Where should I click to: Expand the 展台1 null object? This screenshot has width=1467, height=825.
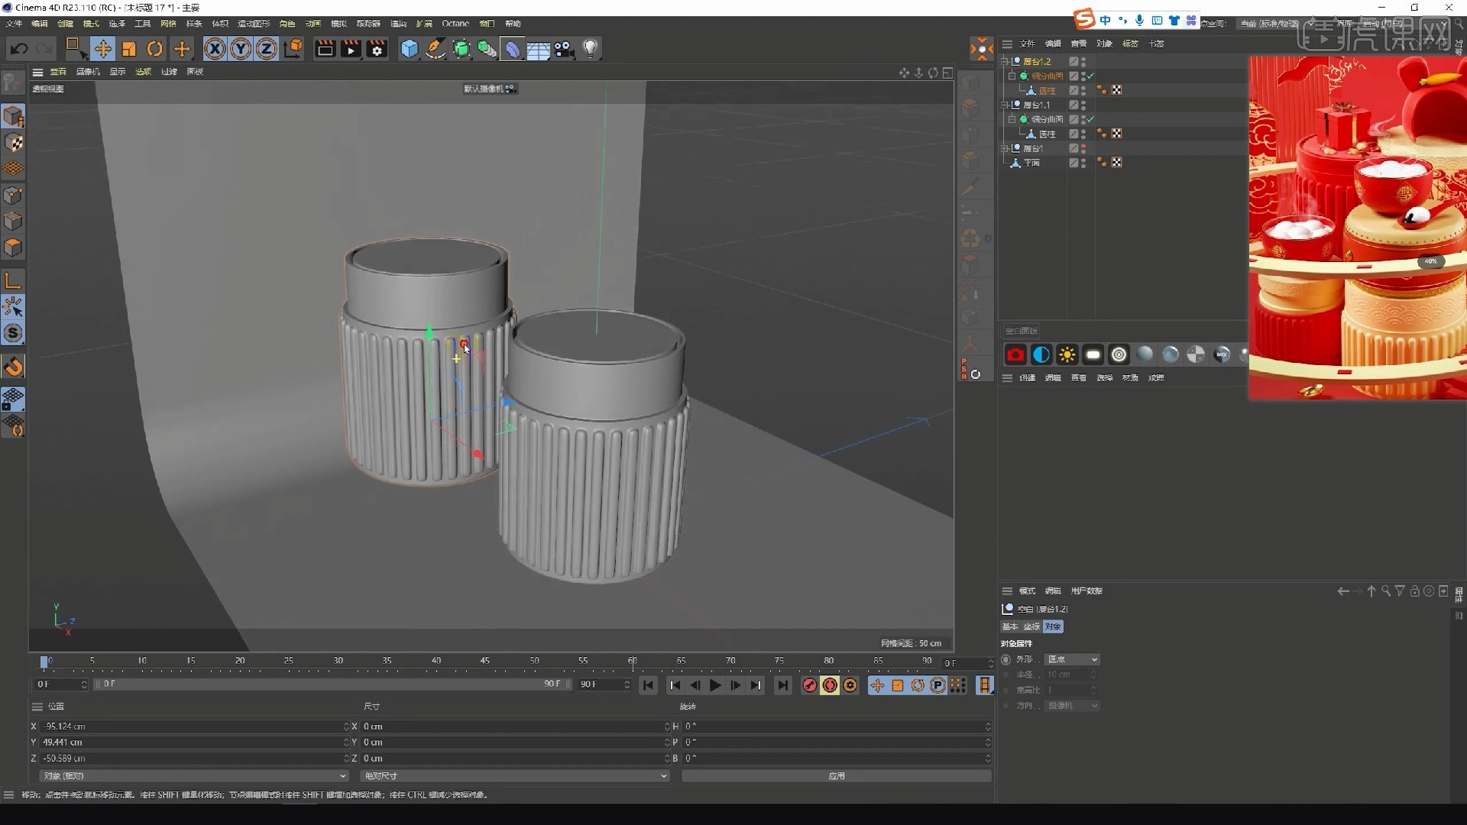[1005, 148]
